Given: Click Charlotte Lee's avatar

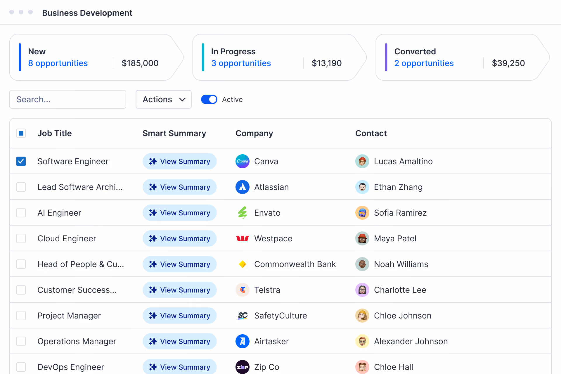Looking at the screenshot, I should click(x=362, y=290).
